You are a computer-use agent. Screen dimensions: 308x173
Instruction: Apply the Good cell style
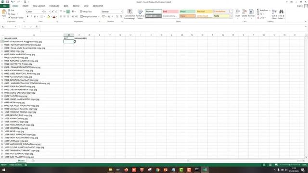[187, 12]
